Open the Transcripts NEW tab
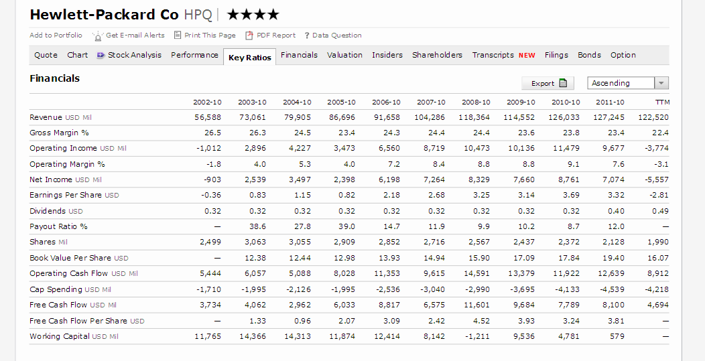The width and height of the screenshot is (705, 361). pos(503,55)
